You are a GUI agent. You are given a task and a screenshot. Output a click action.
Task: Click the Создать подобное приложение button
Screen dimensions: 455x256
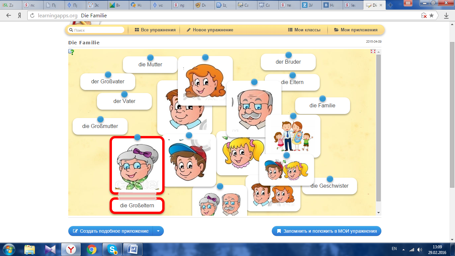click(111, 231)
